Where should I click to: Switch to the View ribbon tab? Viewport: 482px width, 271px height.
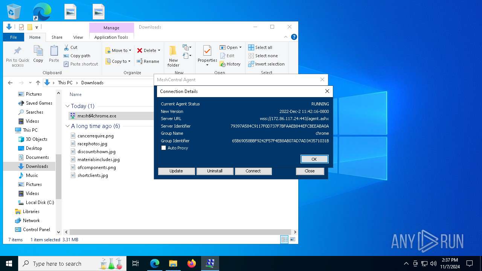pos(78,37)
